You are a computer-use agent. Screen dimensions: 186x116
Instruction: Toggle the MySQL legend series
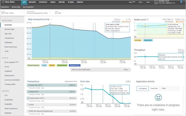pos(52,65)
